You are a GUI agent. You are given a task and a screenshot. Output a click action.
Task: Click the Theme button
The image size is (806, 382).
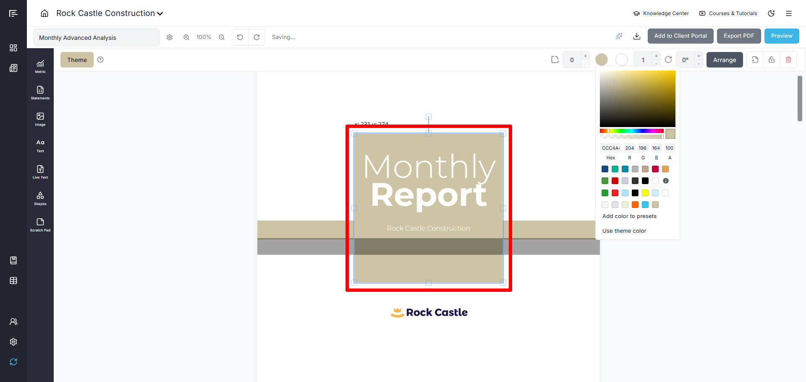click(x=77, y=60)
